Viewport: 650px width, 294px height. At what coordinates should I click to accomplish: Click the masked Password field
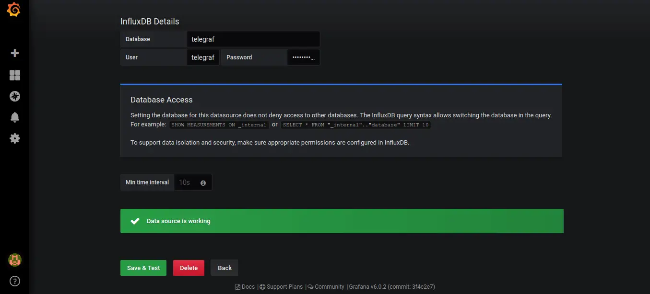303,57
